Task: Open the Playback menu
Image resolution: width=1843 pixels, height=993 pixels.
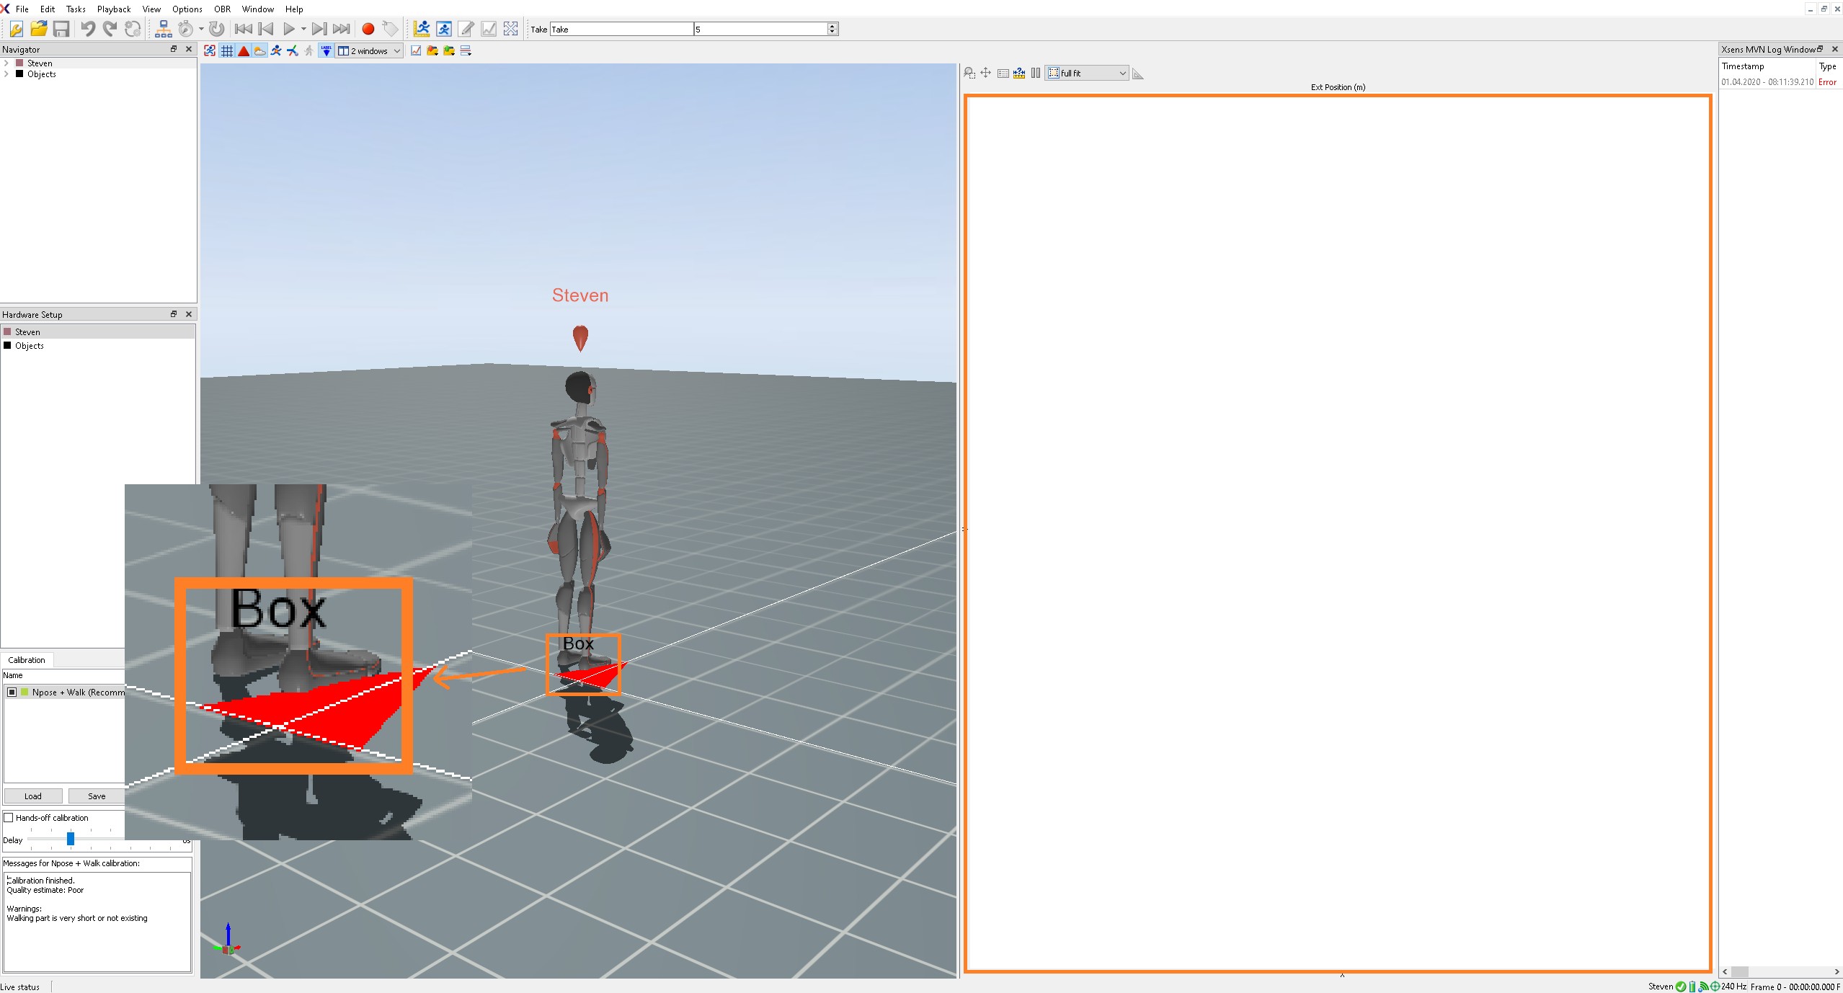Action: pos(114,9)
